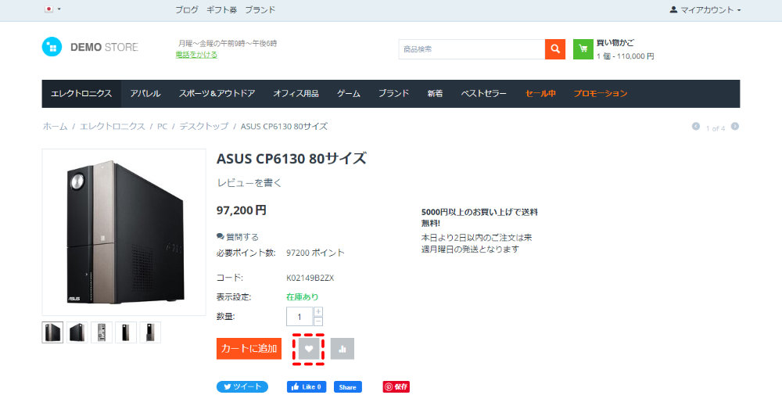
Task: Click ホーム breadcrumb link
Action: coord(55,127)
